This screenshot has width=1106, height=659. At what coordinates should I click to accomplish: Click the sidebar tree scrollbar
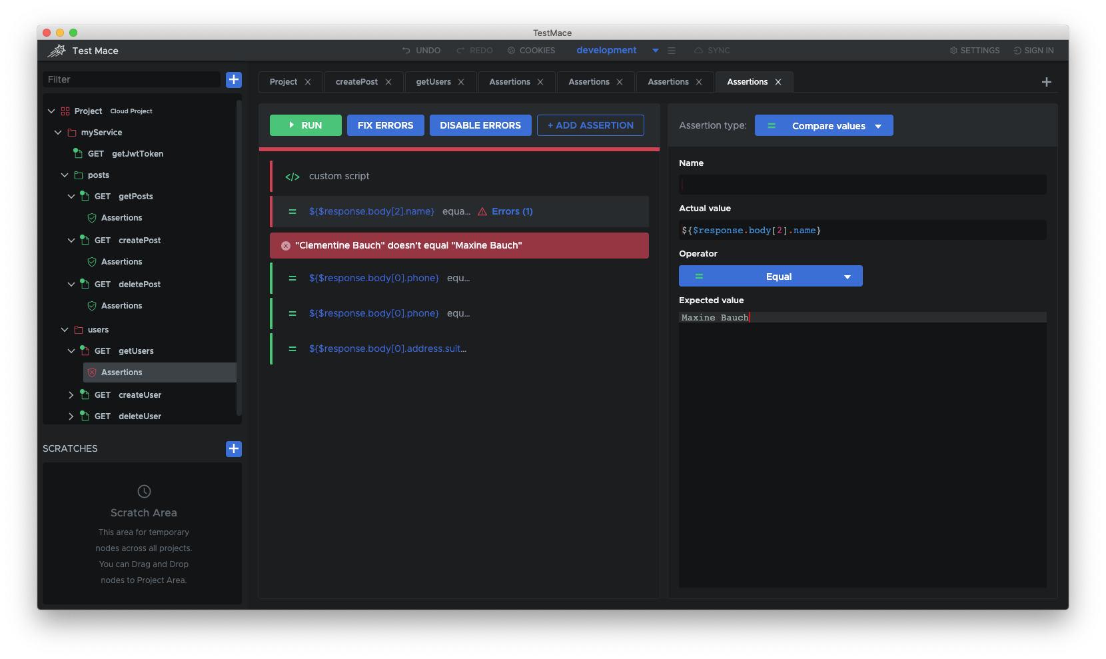point(239,259)
